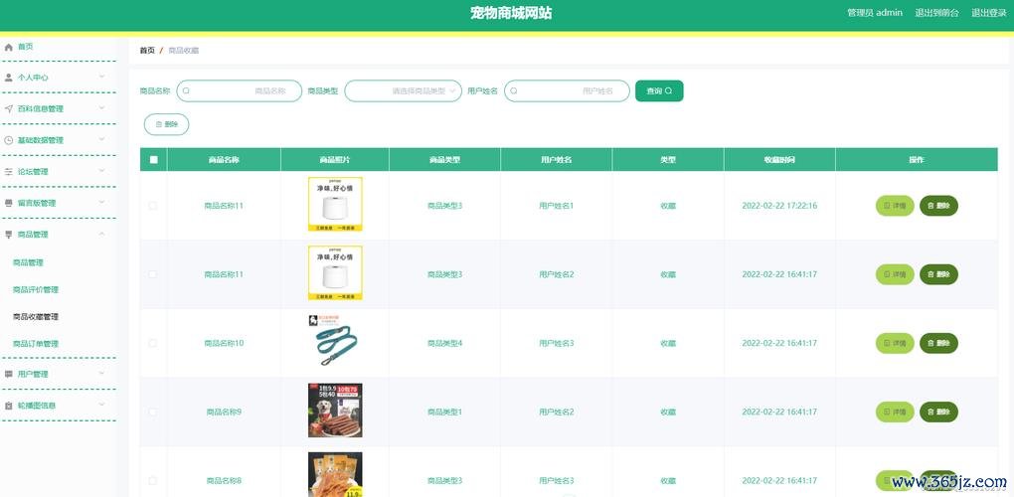
Task: Open 详情 for the 用户姓名1 row
Action: tap(895, 206)
